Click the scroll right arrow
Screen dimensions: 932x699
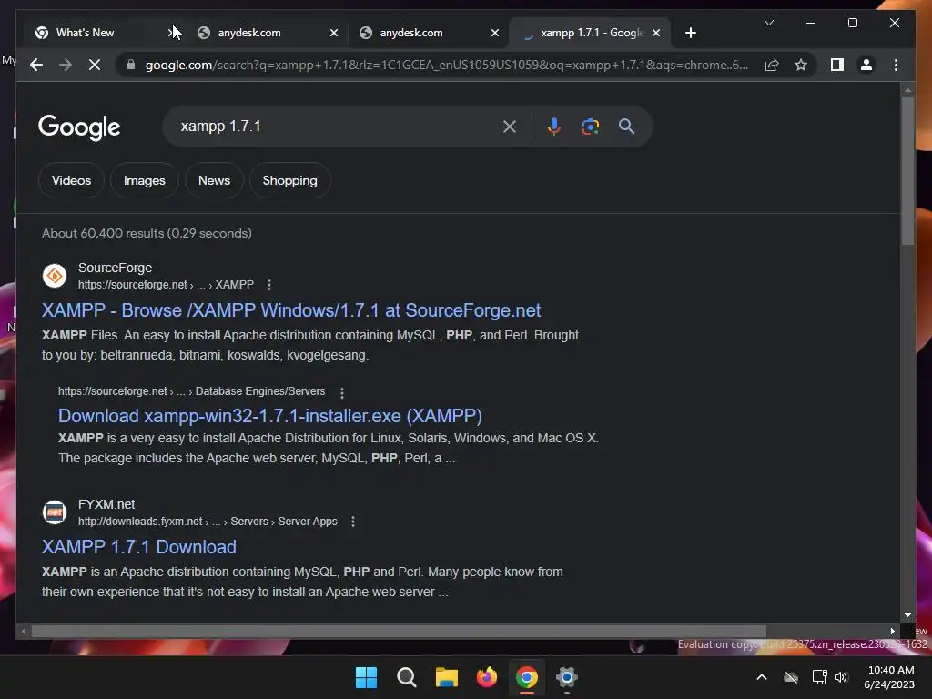click(892, 632)
